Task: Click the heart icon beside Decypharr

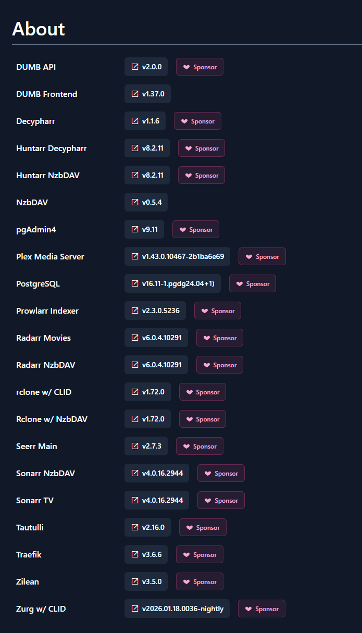Action: 184,121
